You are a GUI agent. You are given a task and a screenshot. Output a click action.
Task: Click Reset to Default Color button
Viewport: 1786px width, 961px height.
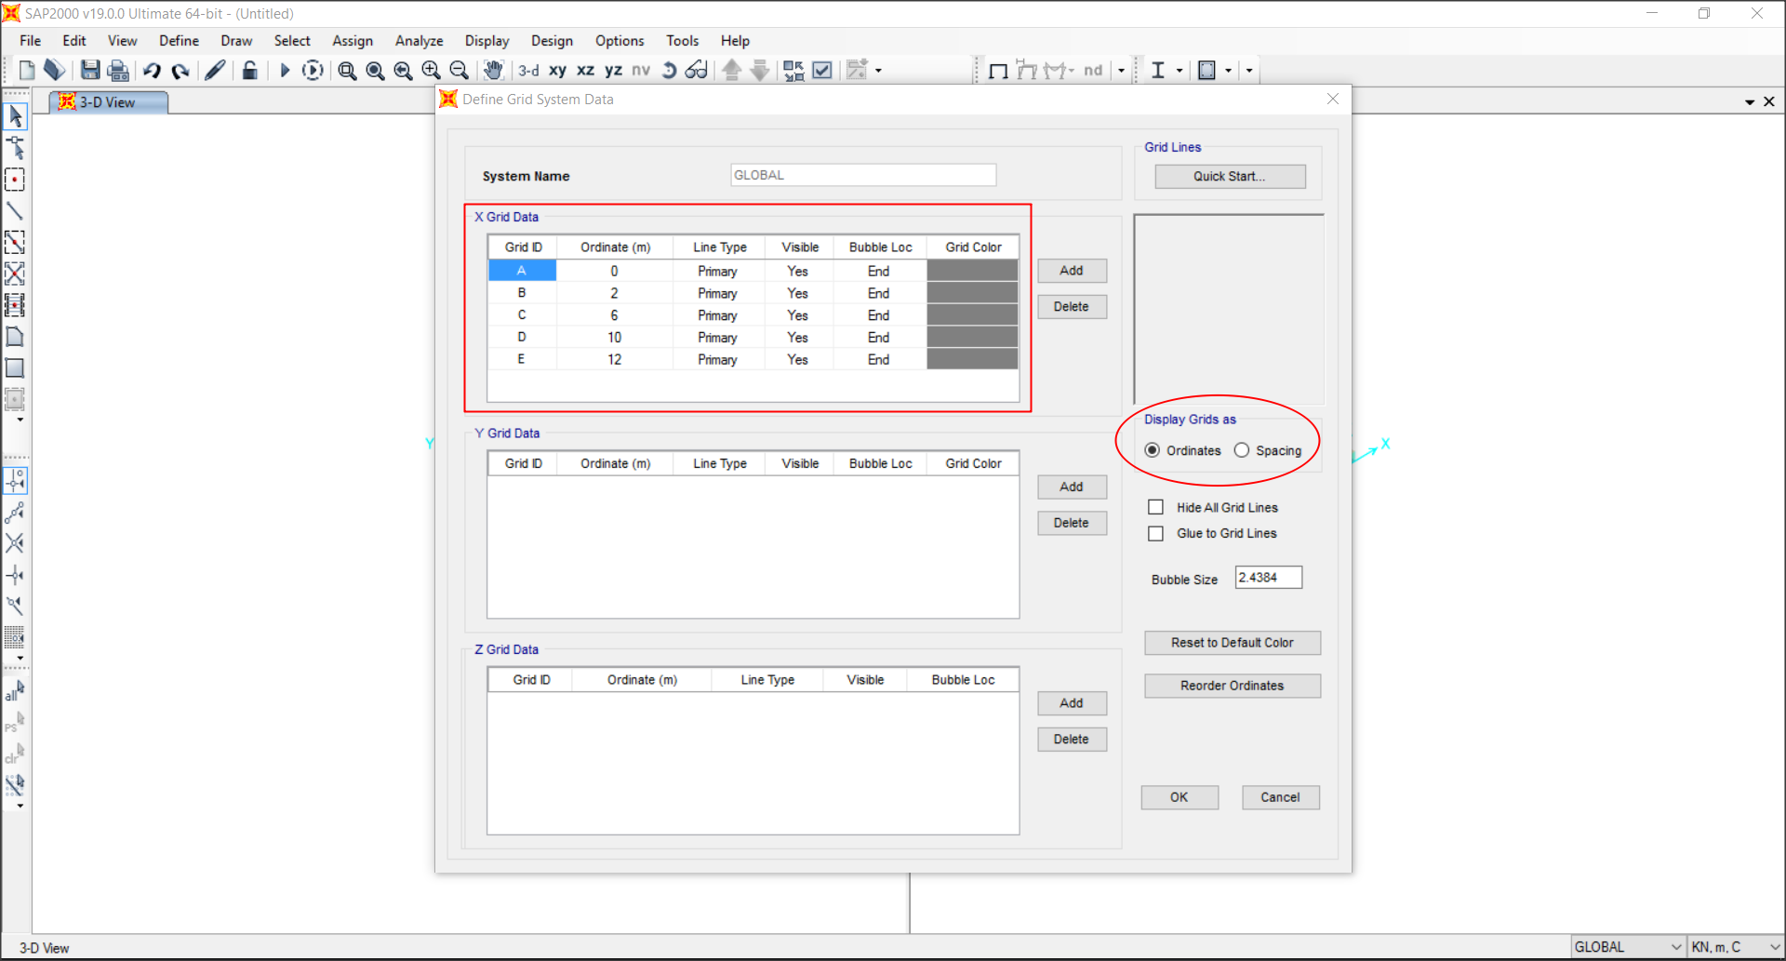coord(1233,643)
